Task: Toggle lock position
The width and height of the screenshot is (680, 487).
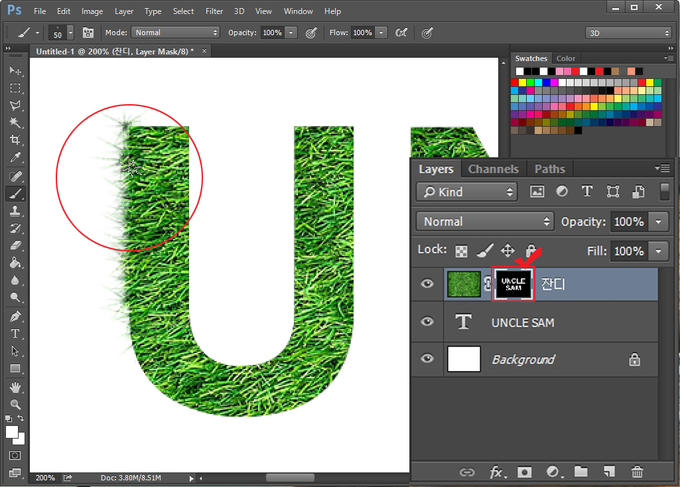Action: [508, 251]
